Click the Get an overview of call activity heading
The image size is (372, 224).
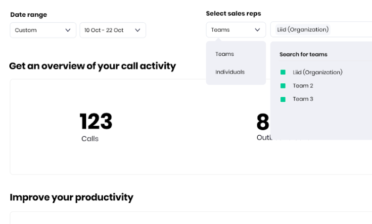93,66
